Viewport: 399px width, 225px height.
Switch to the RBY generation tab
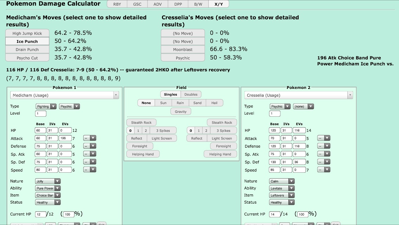click(x=117, y=4)
